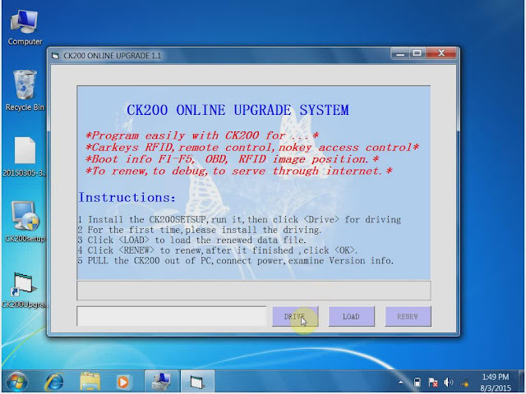The height and width of the screenshot is (394, 526).
Task: Close the CK200 ONLINE UPGRADE window
Action: [441, 53]
